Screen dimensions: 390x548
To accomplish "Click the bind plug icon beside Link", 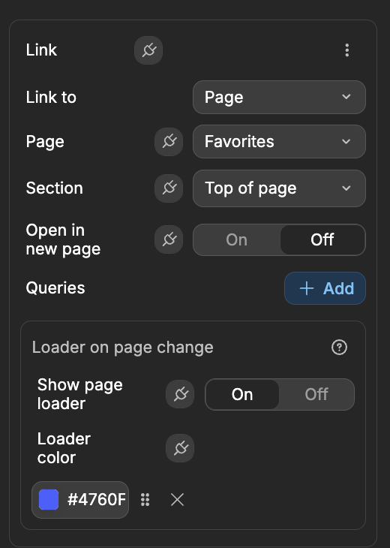I will coord(148,50).
